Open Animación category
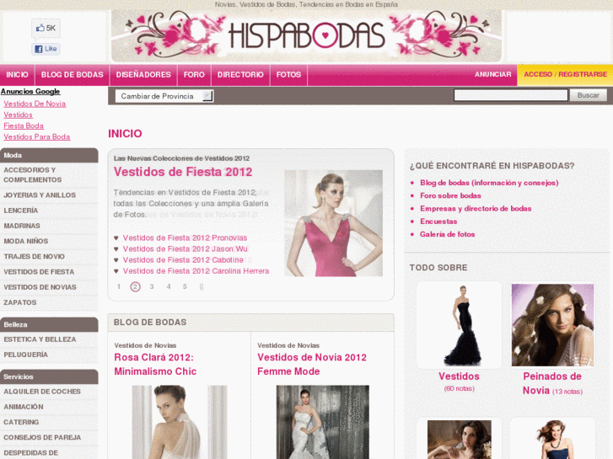The width and height of the screenshot is (613, 459). tap(49, 407)
